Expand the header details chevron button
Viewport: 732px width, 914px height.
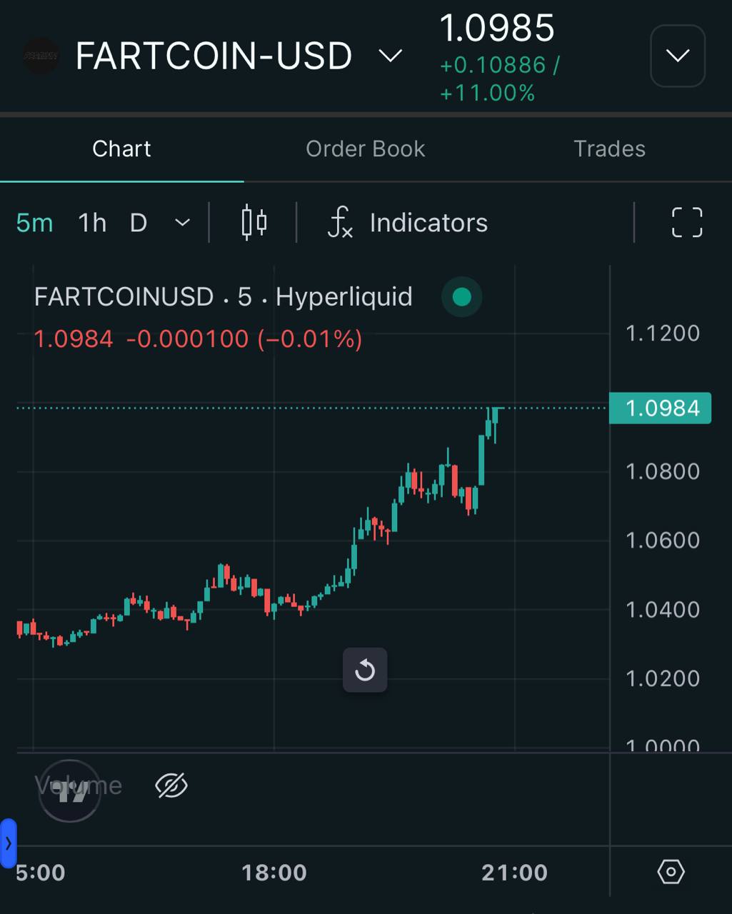coord(678,56)
